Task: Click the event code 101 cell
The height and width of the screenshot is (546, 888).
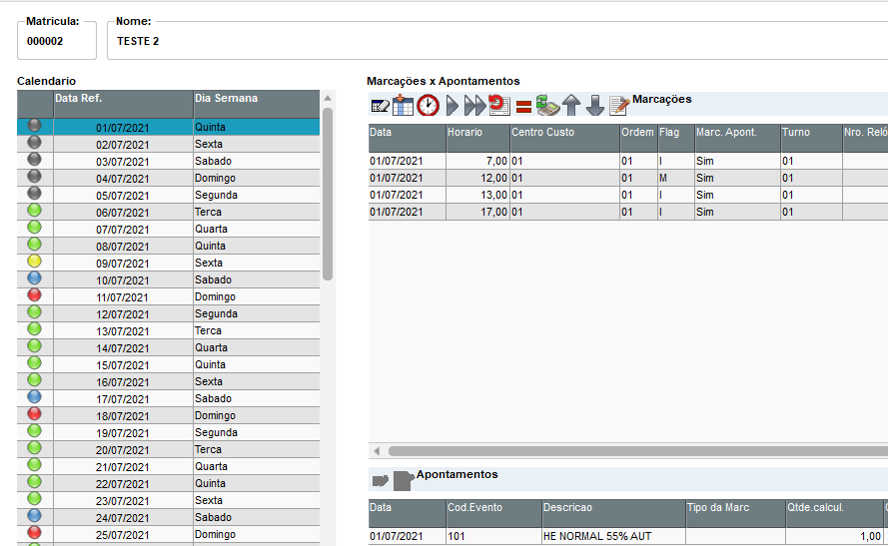Action: tap(493, 536)
